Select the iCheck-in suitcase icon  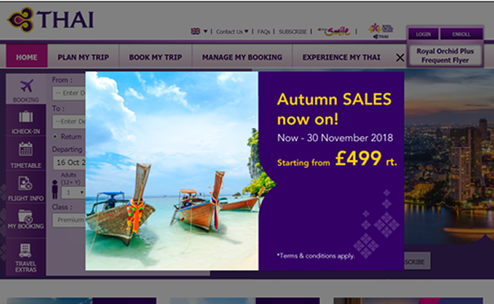click(26, 121)
